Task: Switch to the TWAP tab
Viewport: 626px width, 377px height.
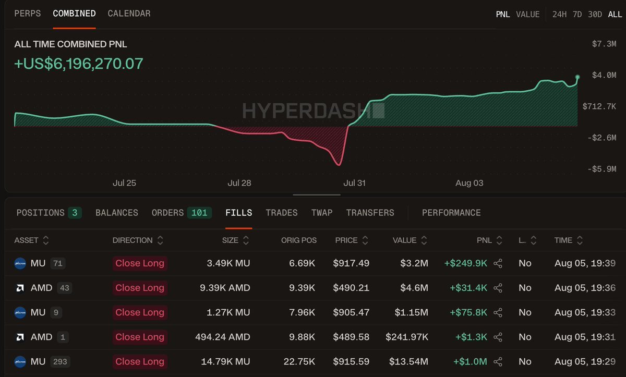Action: tap(322, 213)
